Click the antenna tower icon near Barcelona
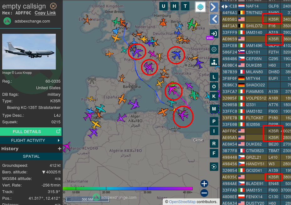The width and height of the screenshot is (291, 205). pos(133,87)
